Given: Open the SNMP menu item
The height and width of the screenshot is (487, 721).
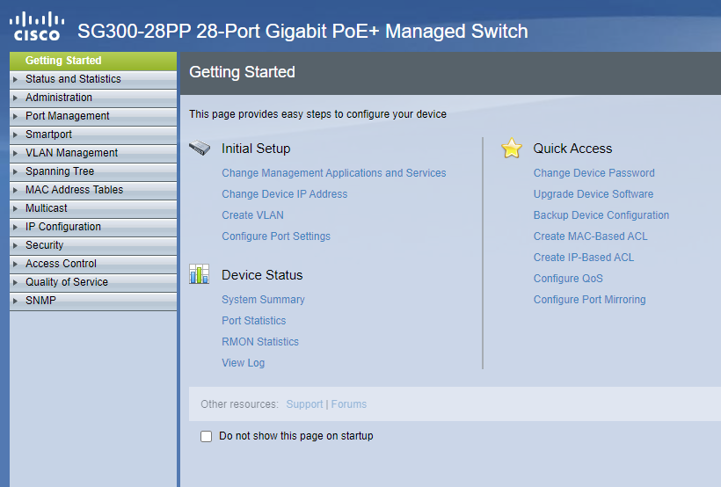Looking at the screenshot, I should (x=40, y=301).
